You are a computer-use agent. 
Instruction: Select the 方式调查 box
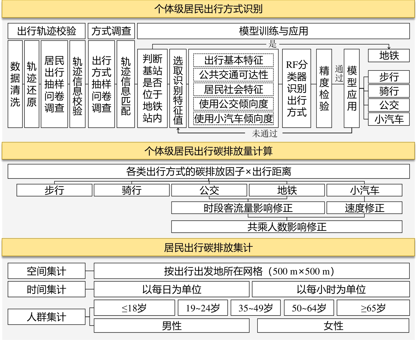click(111, 31)
